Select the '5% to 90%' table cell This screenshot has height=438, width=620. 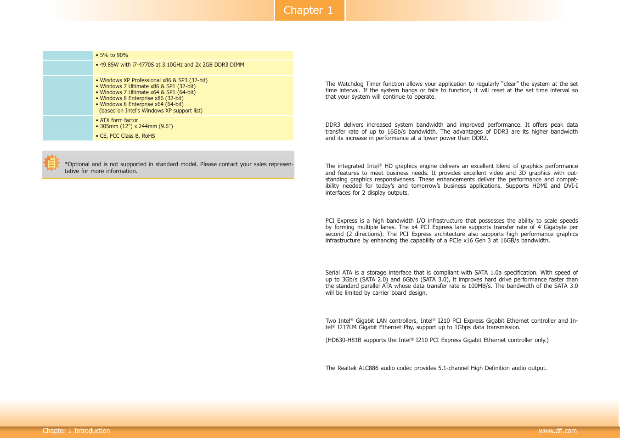click(193, 55)
